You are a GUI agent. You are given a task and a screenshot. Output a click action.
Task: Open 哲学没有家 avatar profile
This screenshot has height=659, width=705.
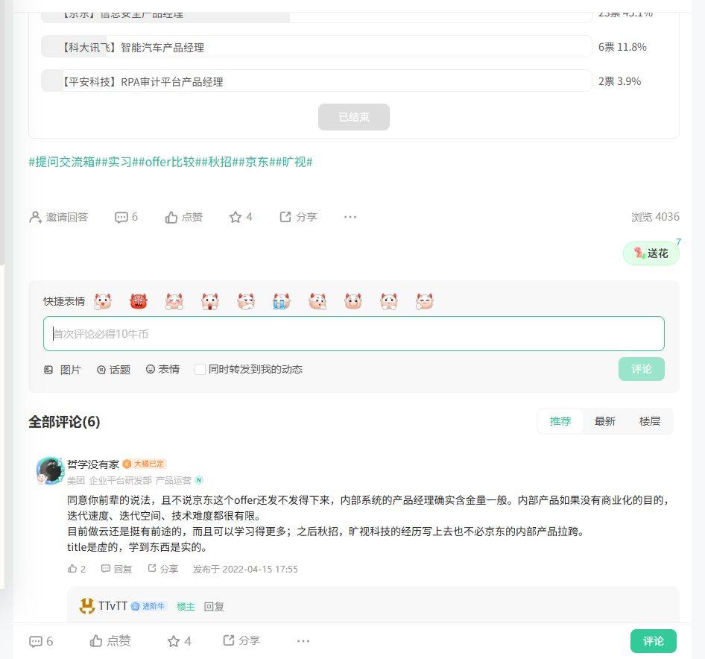(50, 470)
